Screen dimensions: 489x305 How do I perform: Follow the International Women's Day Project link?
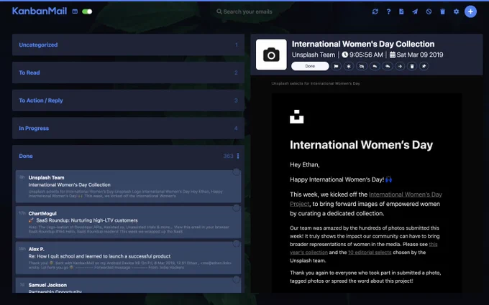[x=406, y=194]
